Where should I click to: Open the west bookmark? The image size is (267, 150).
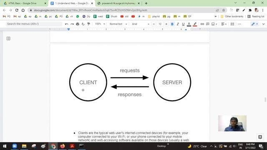[98, 16]
